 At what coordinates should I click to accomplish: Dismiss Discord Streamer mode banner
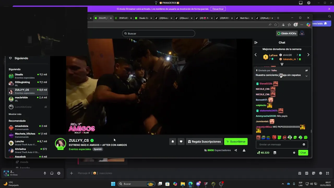(329, 9)
